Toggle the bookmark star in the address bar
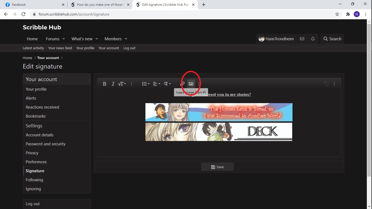The height and width of the screenshot is (209, 372). [337, 14]
